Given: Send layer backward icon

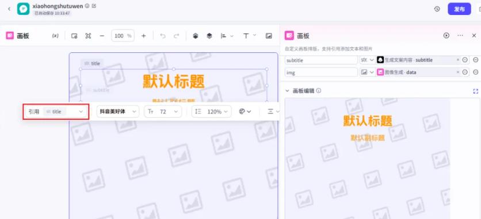Looking at the screenshot, I should point(209,36).
